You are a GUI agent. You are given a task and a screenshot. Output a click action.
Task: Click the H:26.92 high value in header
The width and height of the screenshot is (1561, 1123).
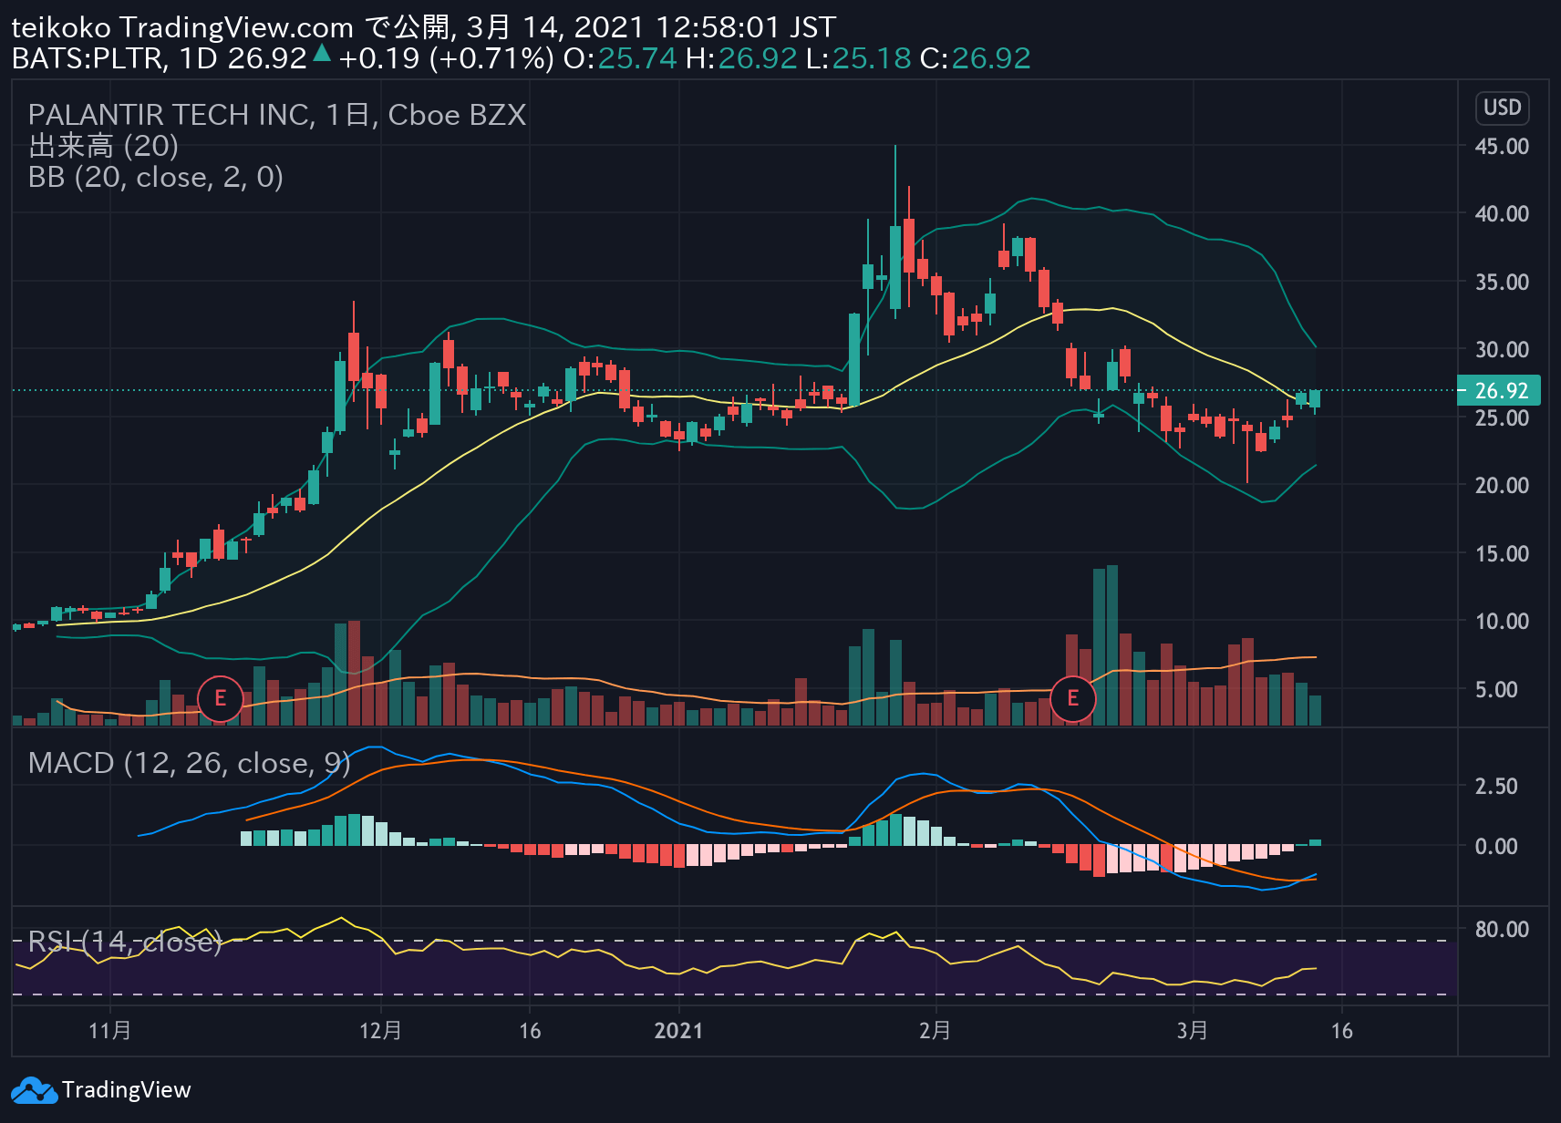[742, 59]
